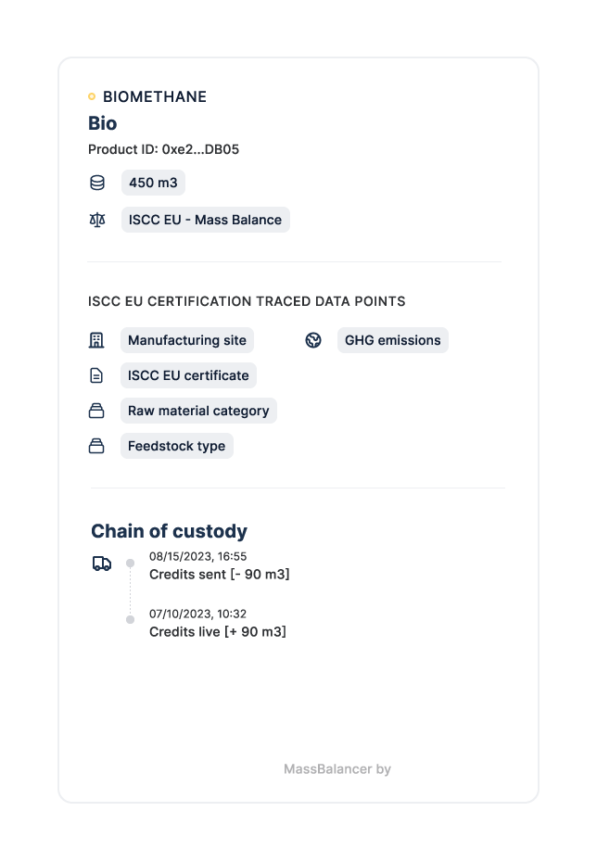The width and height of the screenshot is (597, 862).
Task: Click the feedstock type icon
Action: [96, 446]
